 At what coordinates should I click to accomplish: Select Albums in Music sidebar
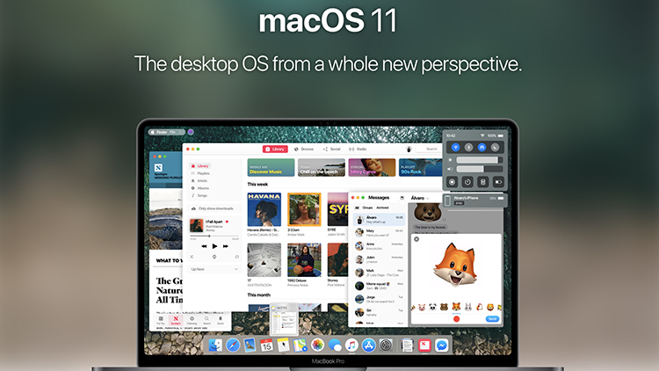[199, 188]
